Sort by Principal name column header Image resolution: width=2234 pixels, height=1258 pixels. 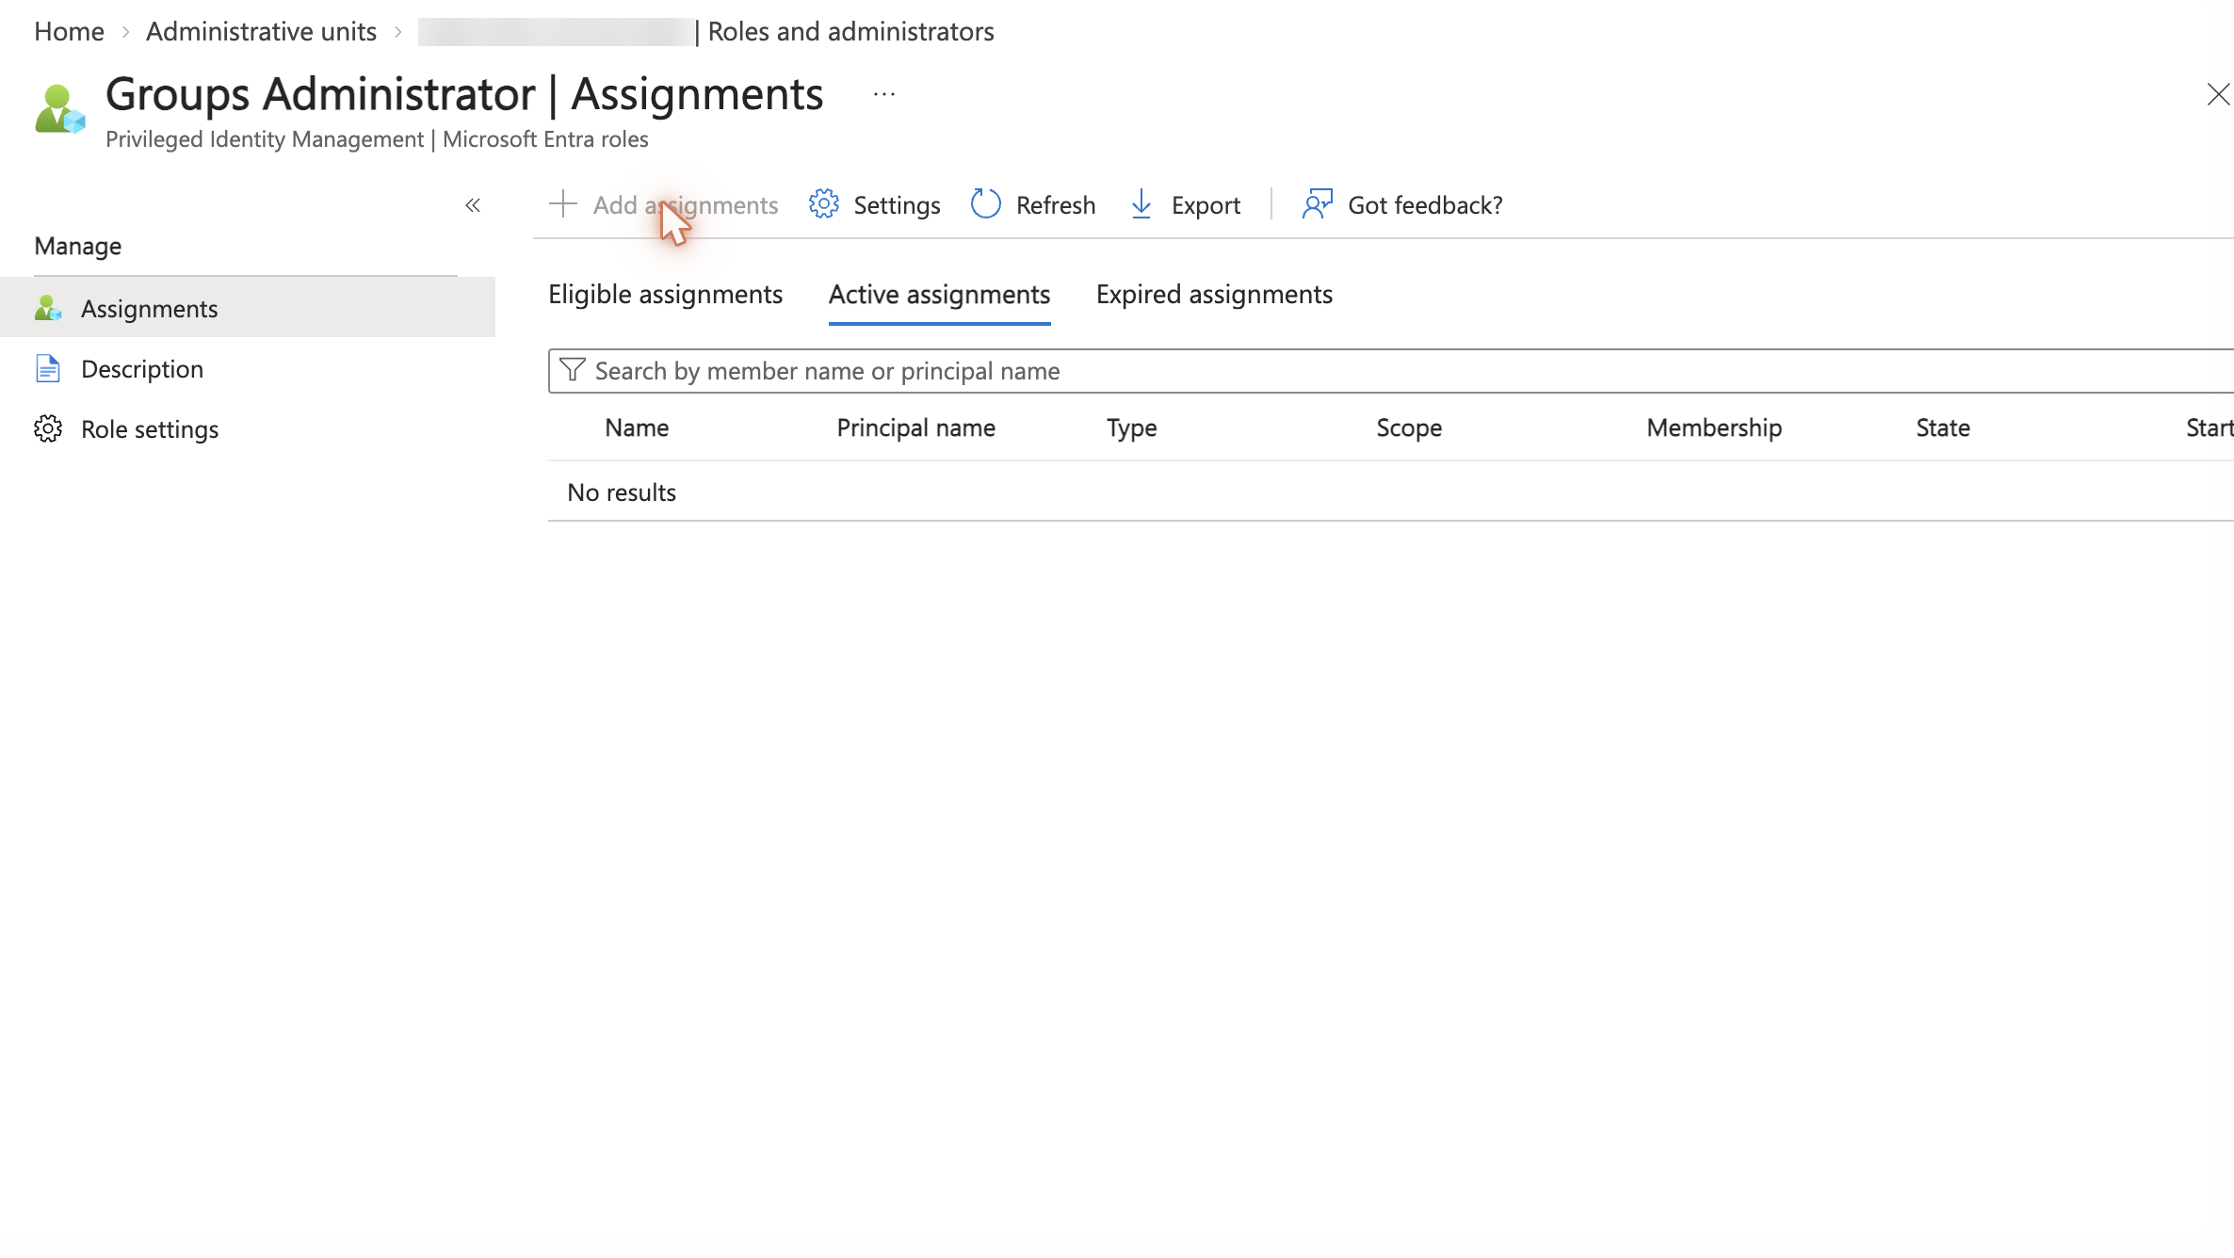(915, 427)
